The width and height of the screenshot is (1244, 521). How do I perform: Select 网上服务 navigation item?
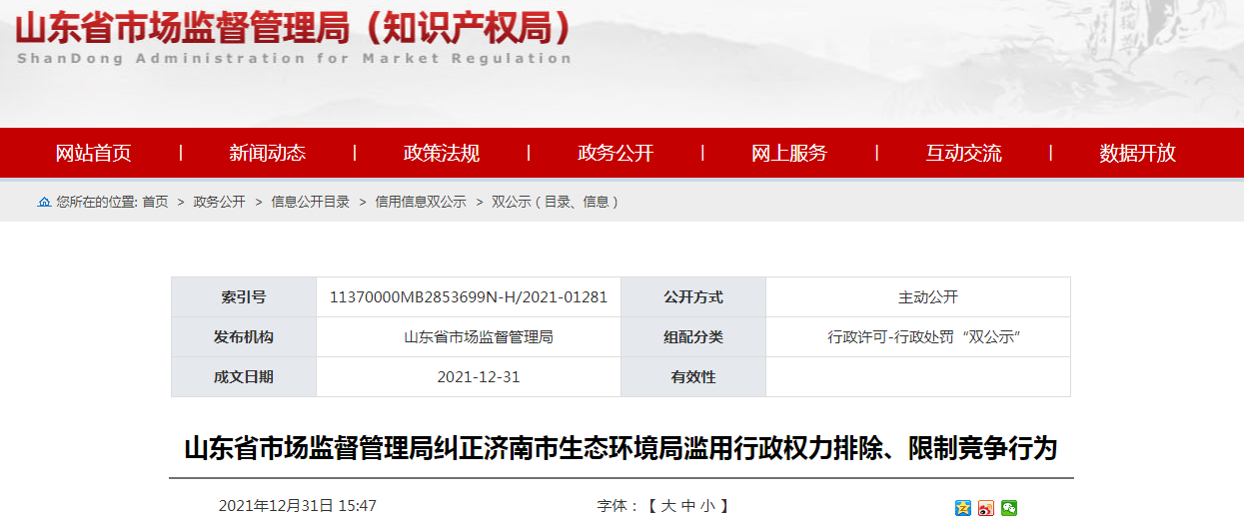click(789, 153)
